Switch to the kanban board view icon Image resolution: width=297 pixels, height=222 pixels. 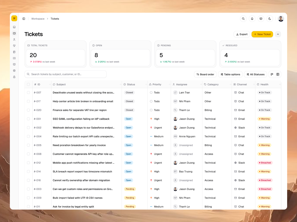[272, 74]
